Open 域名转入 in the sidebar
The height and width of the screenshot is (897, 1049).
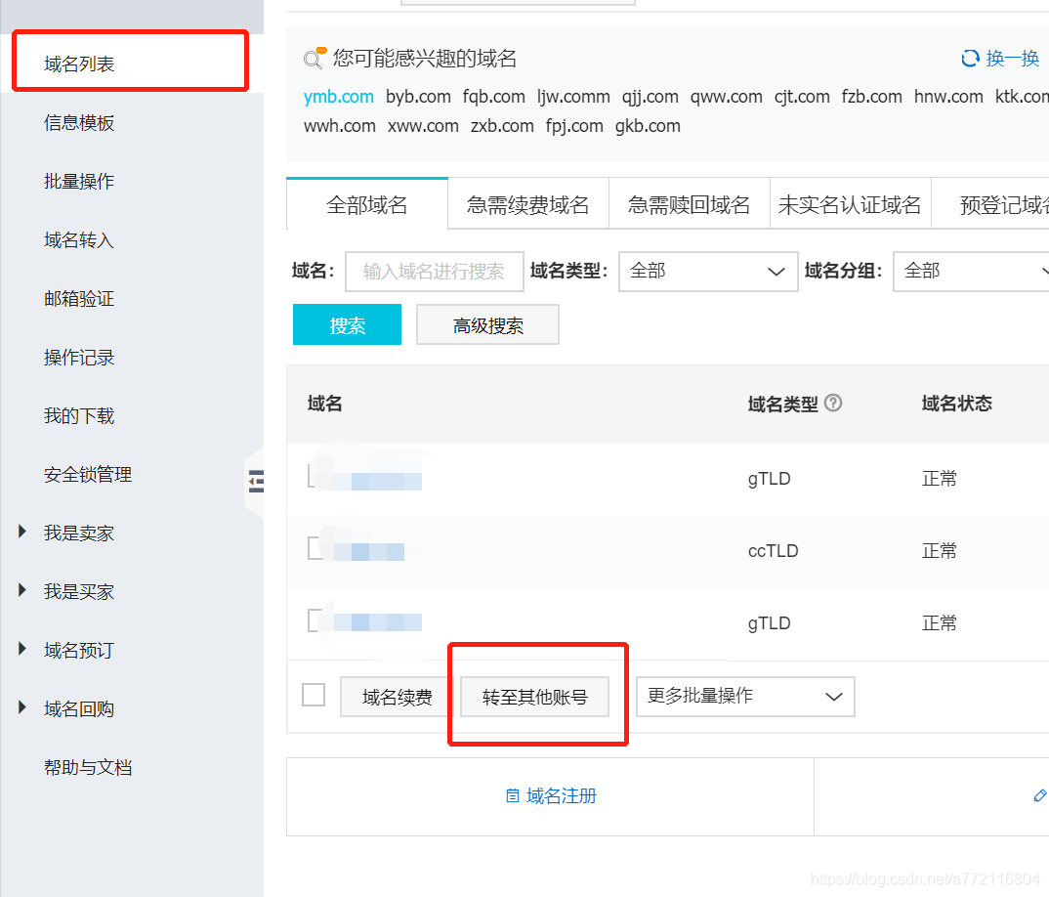[x=79, y=240]
